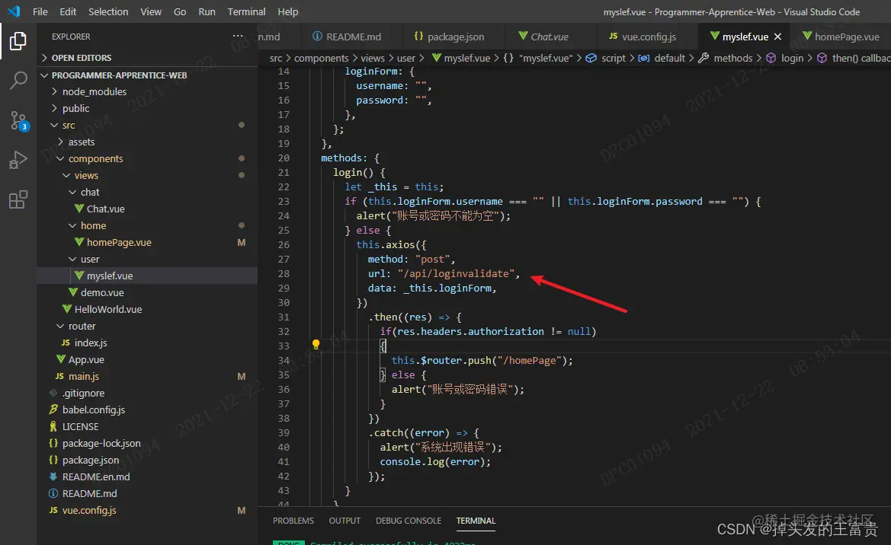This screenshot has width=891, height=545.
Task: Place cursor on "/api/loginvalidate" url string
Action: tap(457, 273)
